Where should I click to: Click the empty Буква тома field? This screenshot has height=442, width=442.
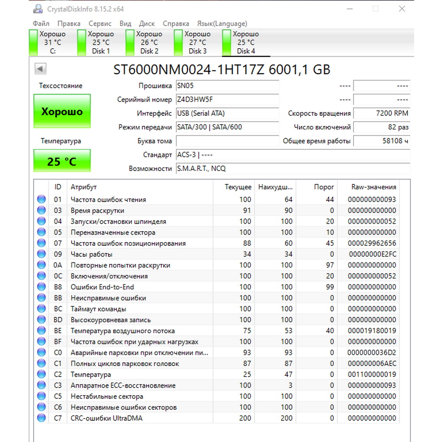coord(228,141)
